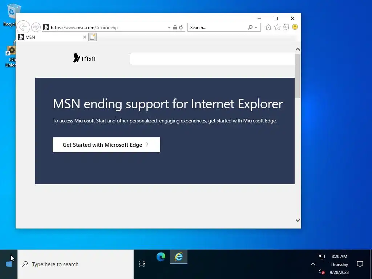Click the IE forward arrow button
This screenshot has height=279, width=372.
(36, 27)
